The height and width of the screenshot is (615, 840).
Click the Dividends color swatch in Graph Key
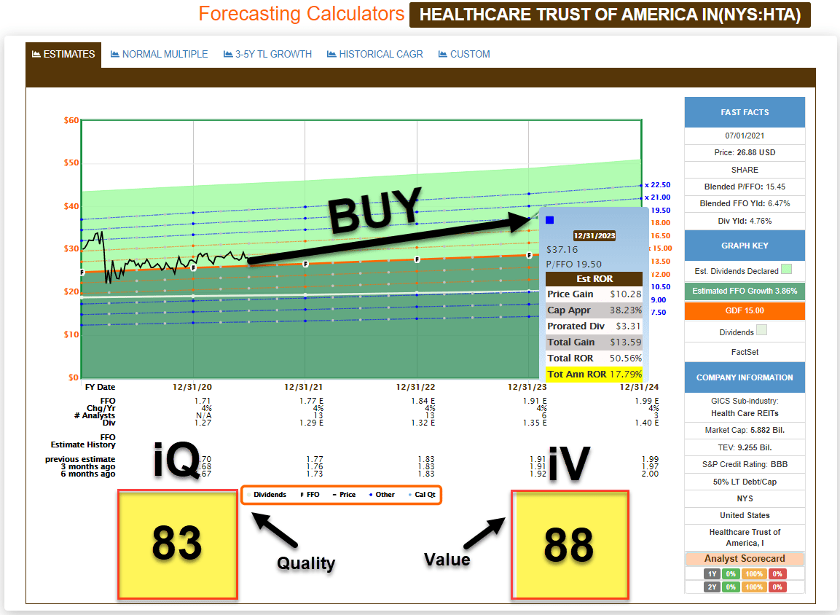[761, 329]
